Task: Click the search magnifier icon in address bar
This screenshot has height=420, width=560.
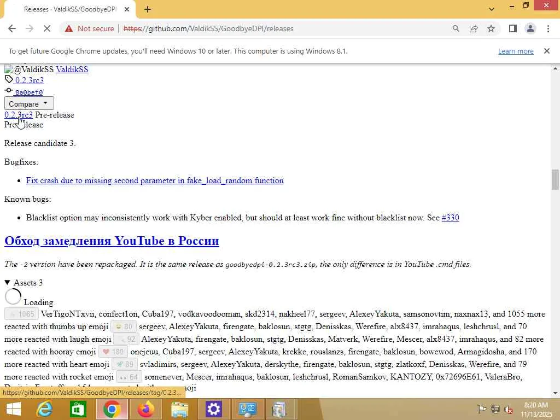Action: 456,28
